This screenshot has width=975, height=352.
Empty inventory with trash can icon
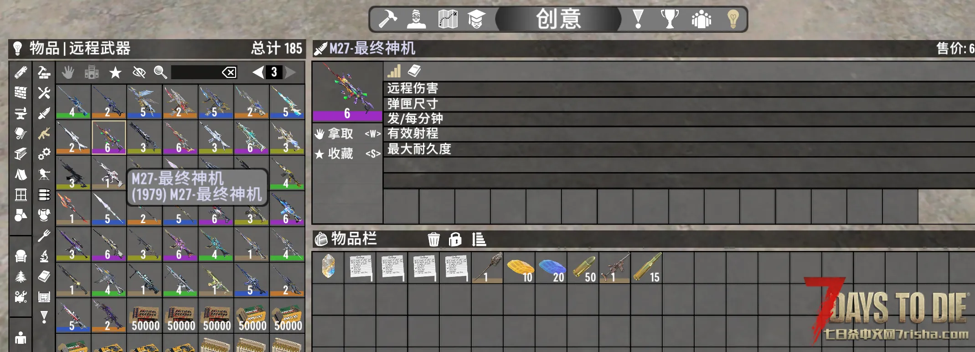tap(433, 239)
